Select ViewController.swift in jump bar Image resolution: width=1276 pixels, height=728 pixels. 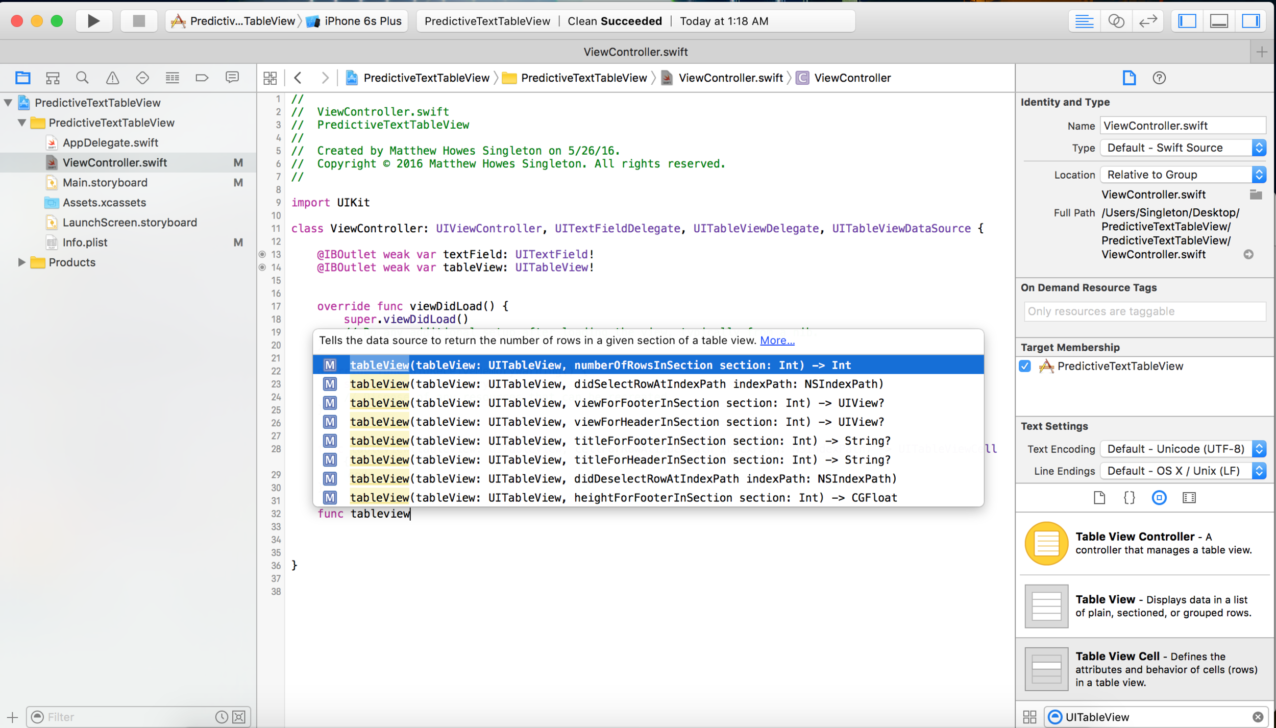pos(722,78)
